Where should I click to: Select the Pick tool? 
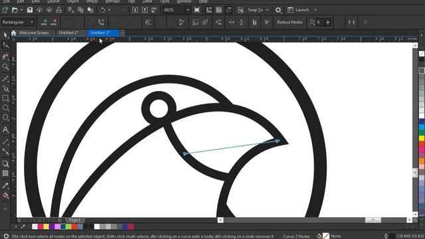(5, 35)
